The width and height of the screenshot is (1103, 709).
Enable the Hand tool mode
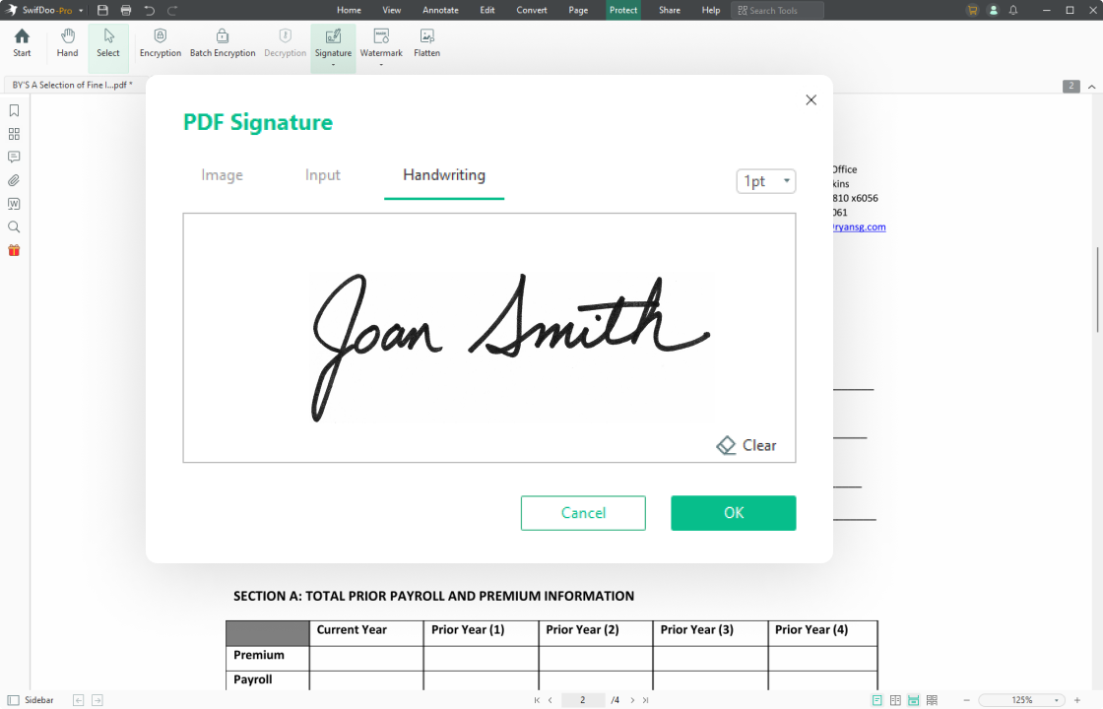pyautogui.click(x=67, y=43)
